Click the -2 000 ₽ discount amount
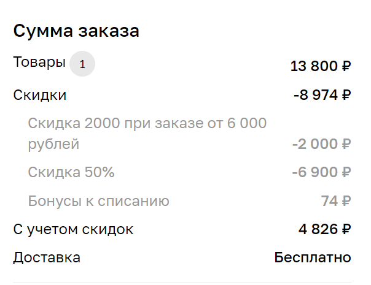This screenshot has width=371, height=285. pos(321,144)
